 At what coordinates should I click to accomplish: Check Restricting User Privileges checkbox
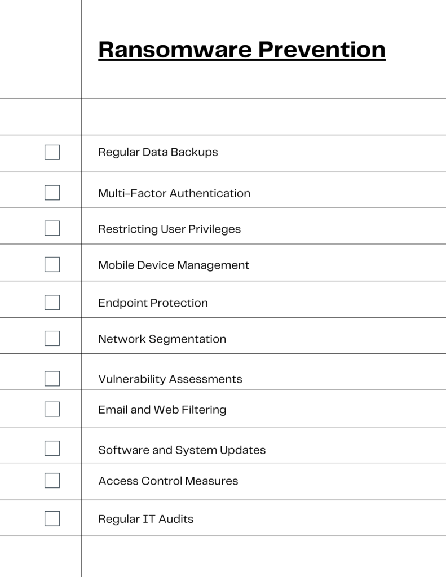[x=52, y=228]
